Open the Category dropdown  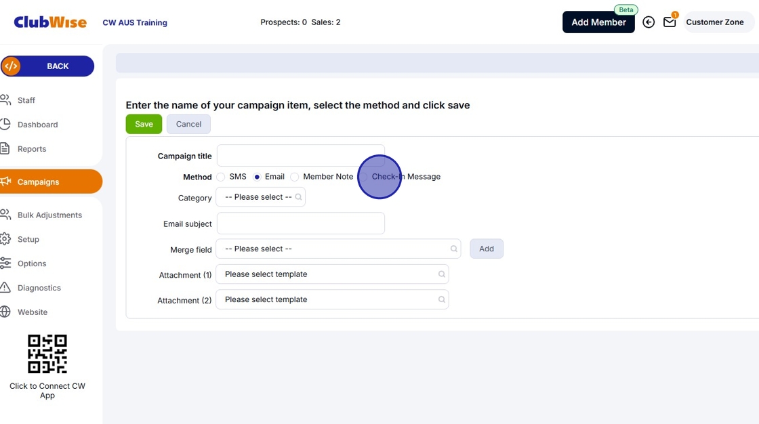[x=260, y=197]
